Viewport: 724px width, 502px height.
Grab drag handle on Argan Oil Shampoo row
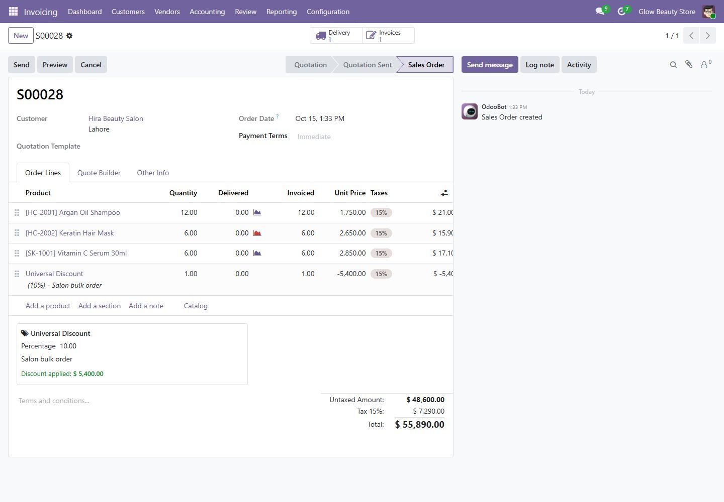17,212
